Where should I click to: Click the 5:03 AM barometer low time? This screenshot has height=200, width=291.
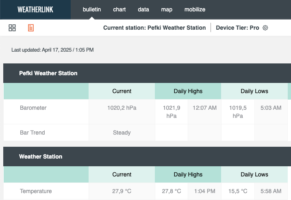(271, 108)
